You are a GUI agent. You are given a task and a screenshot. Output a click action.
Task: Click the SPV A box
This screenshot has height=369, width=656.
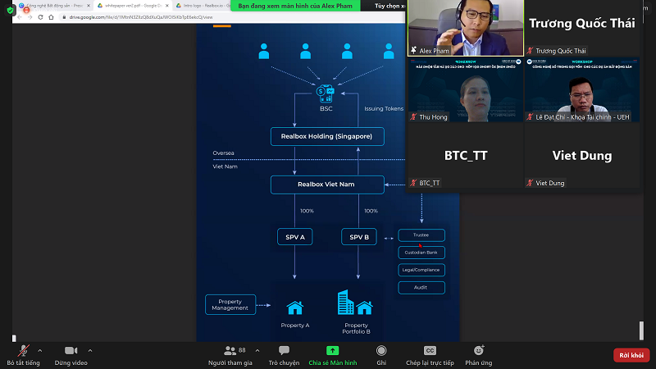pyautogui.click(x=295, y=237)
